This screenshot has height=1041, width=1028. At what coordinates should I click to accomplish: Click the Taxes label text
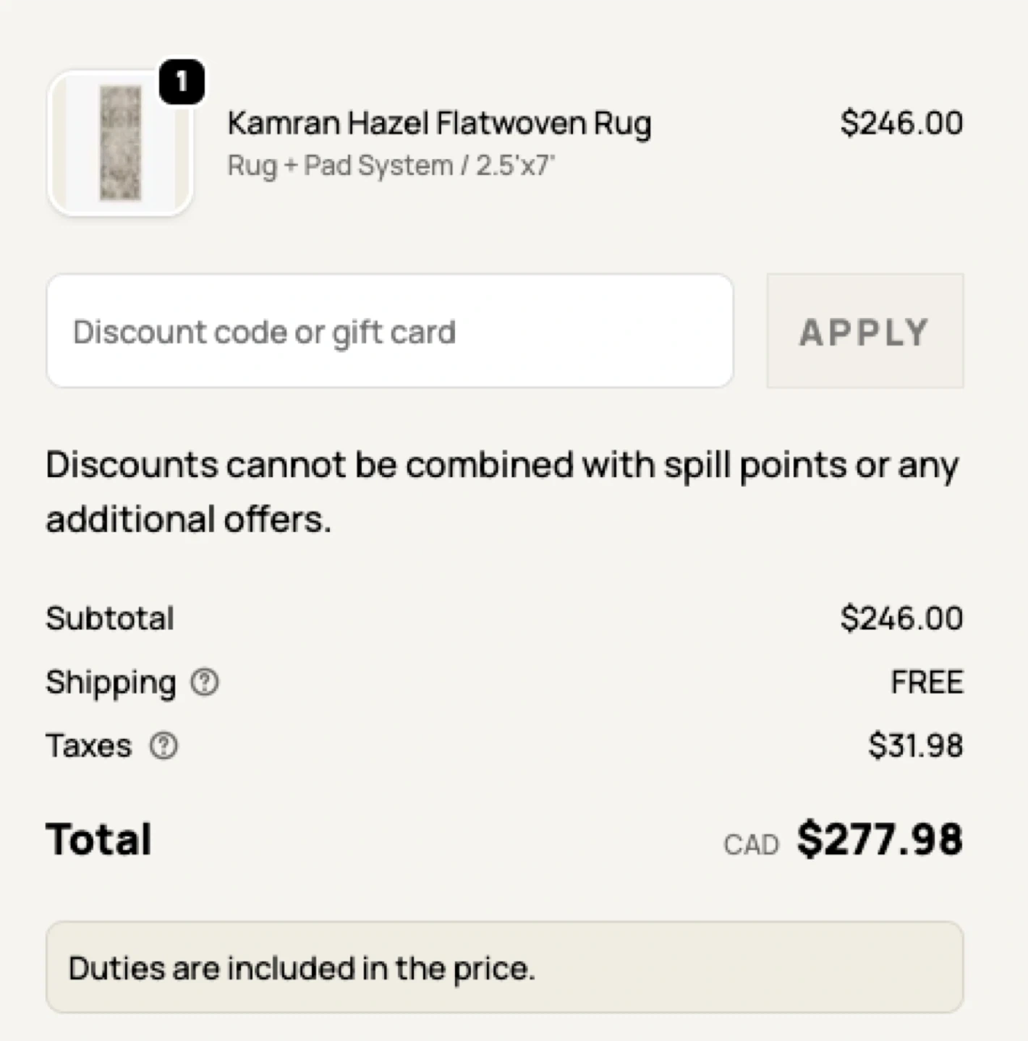89,745
